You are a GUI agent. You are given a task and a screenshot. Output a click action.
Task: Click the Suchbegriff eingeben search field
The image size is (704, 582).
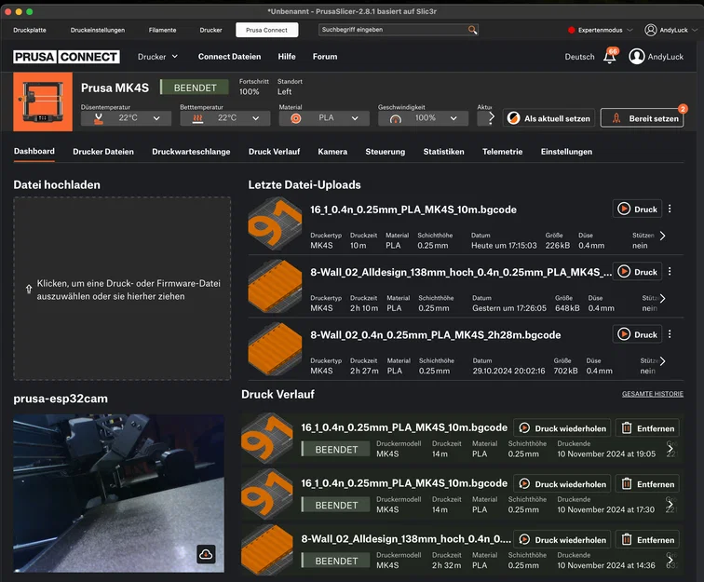tap(399, 30)
